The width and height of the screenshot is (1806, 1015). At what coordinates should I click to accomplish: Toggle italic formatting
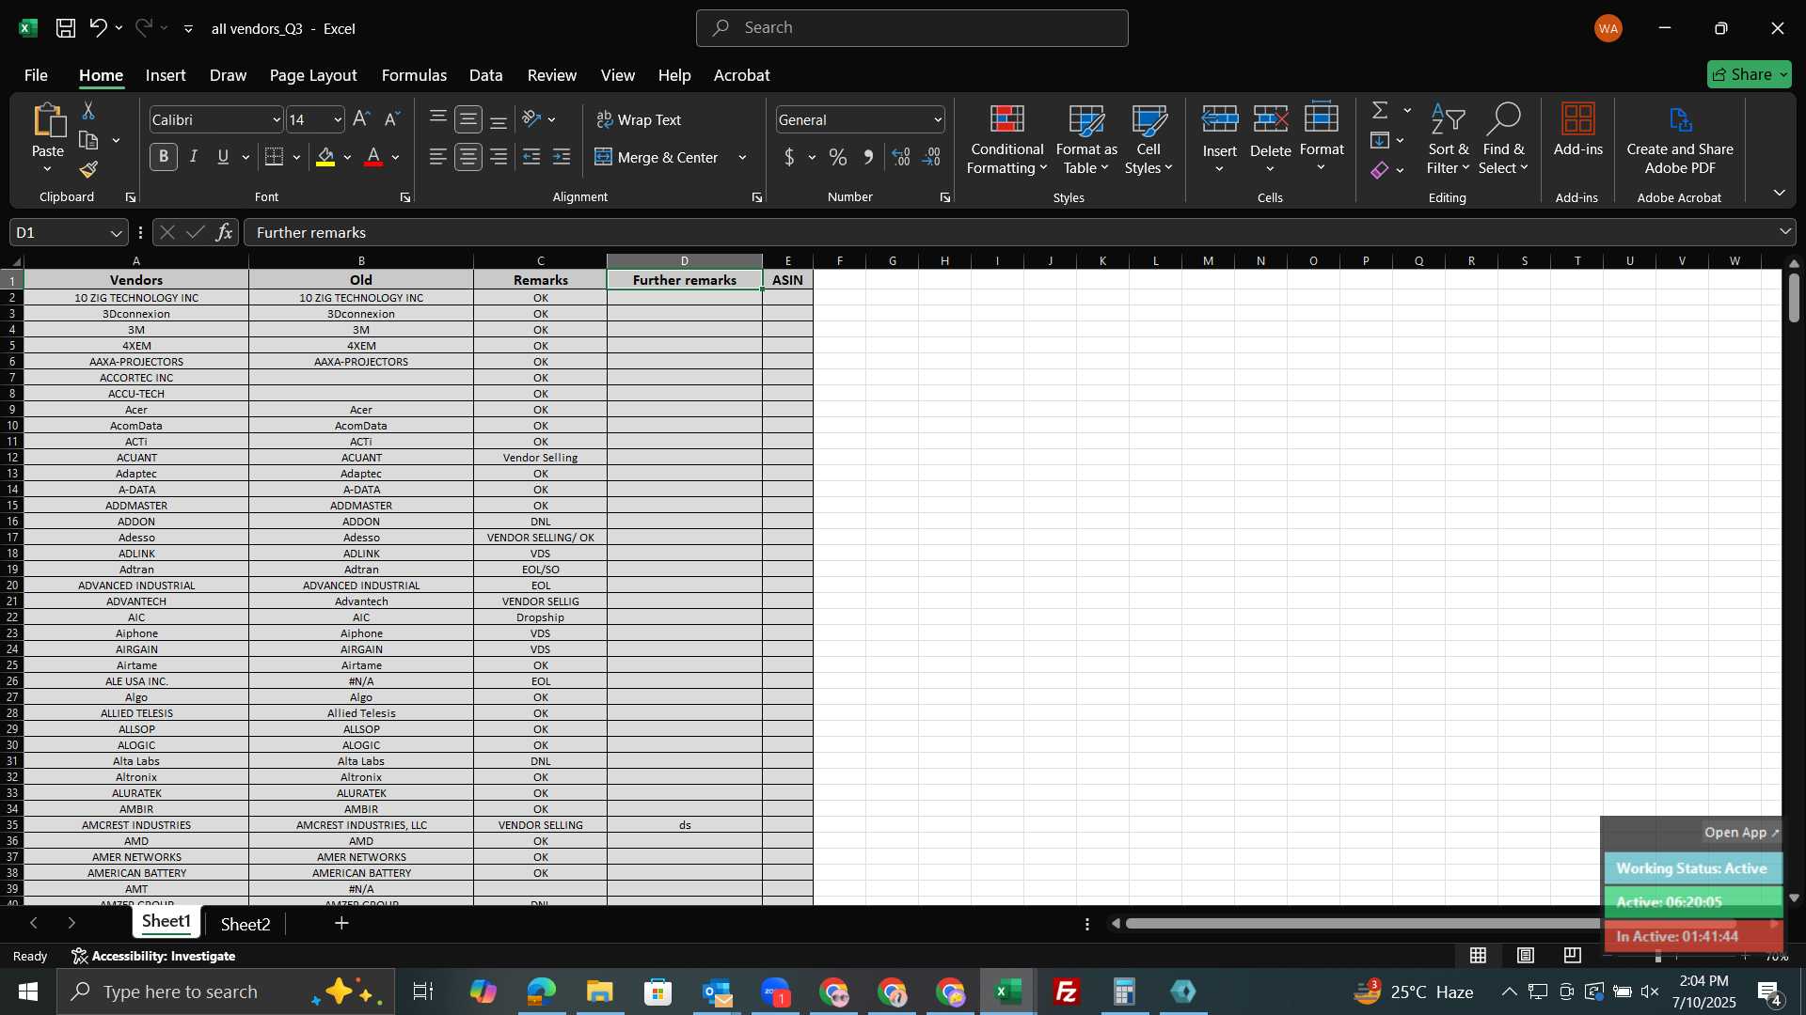pos(194,157)
